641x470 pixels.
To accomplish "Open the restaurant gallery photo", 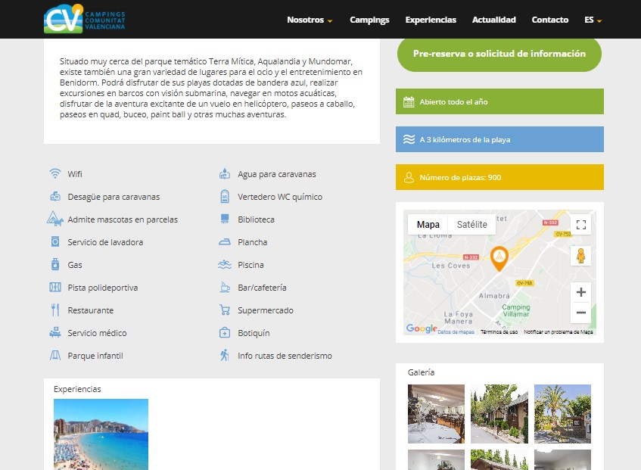I will tap(436, 413).
